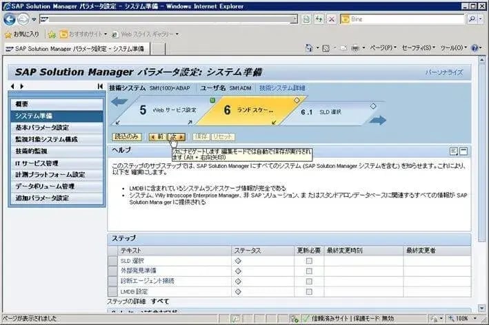
Task: Collapse the left navigation panel arrow
Action: (101, 86)
